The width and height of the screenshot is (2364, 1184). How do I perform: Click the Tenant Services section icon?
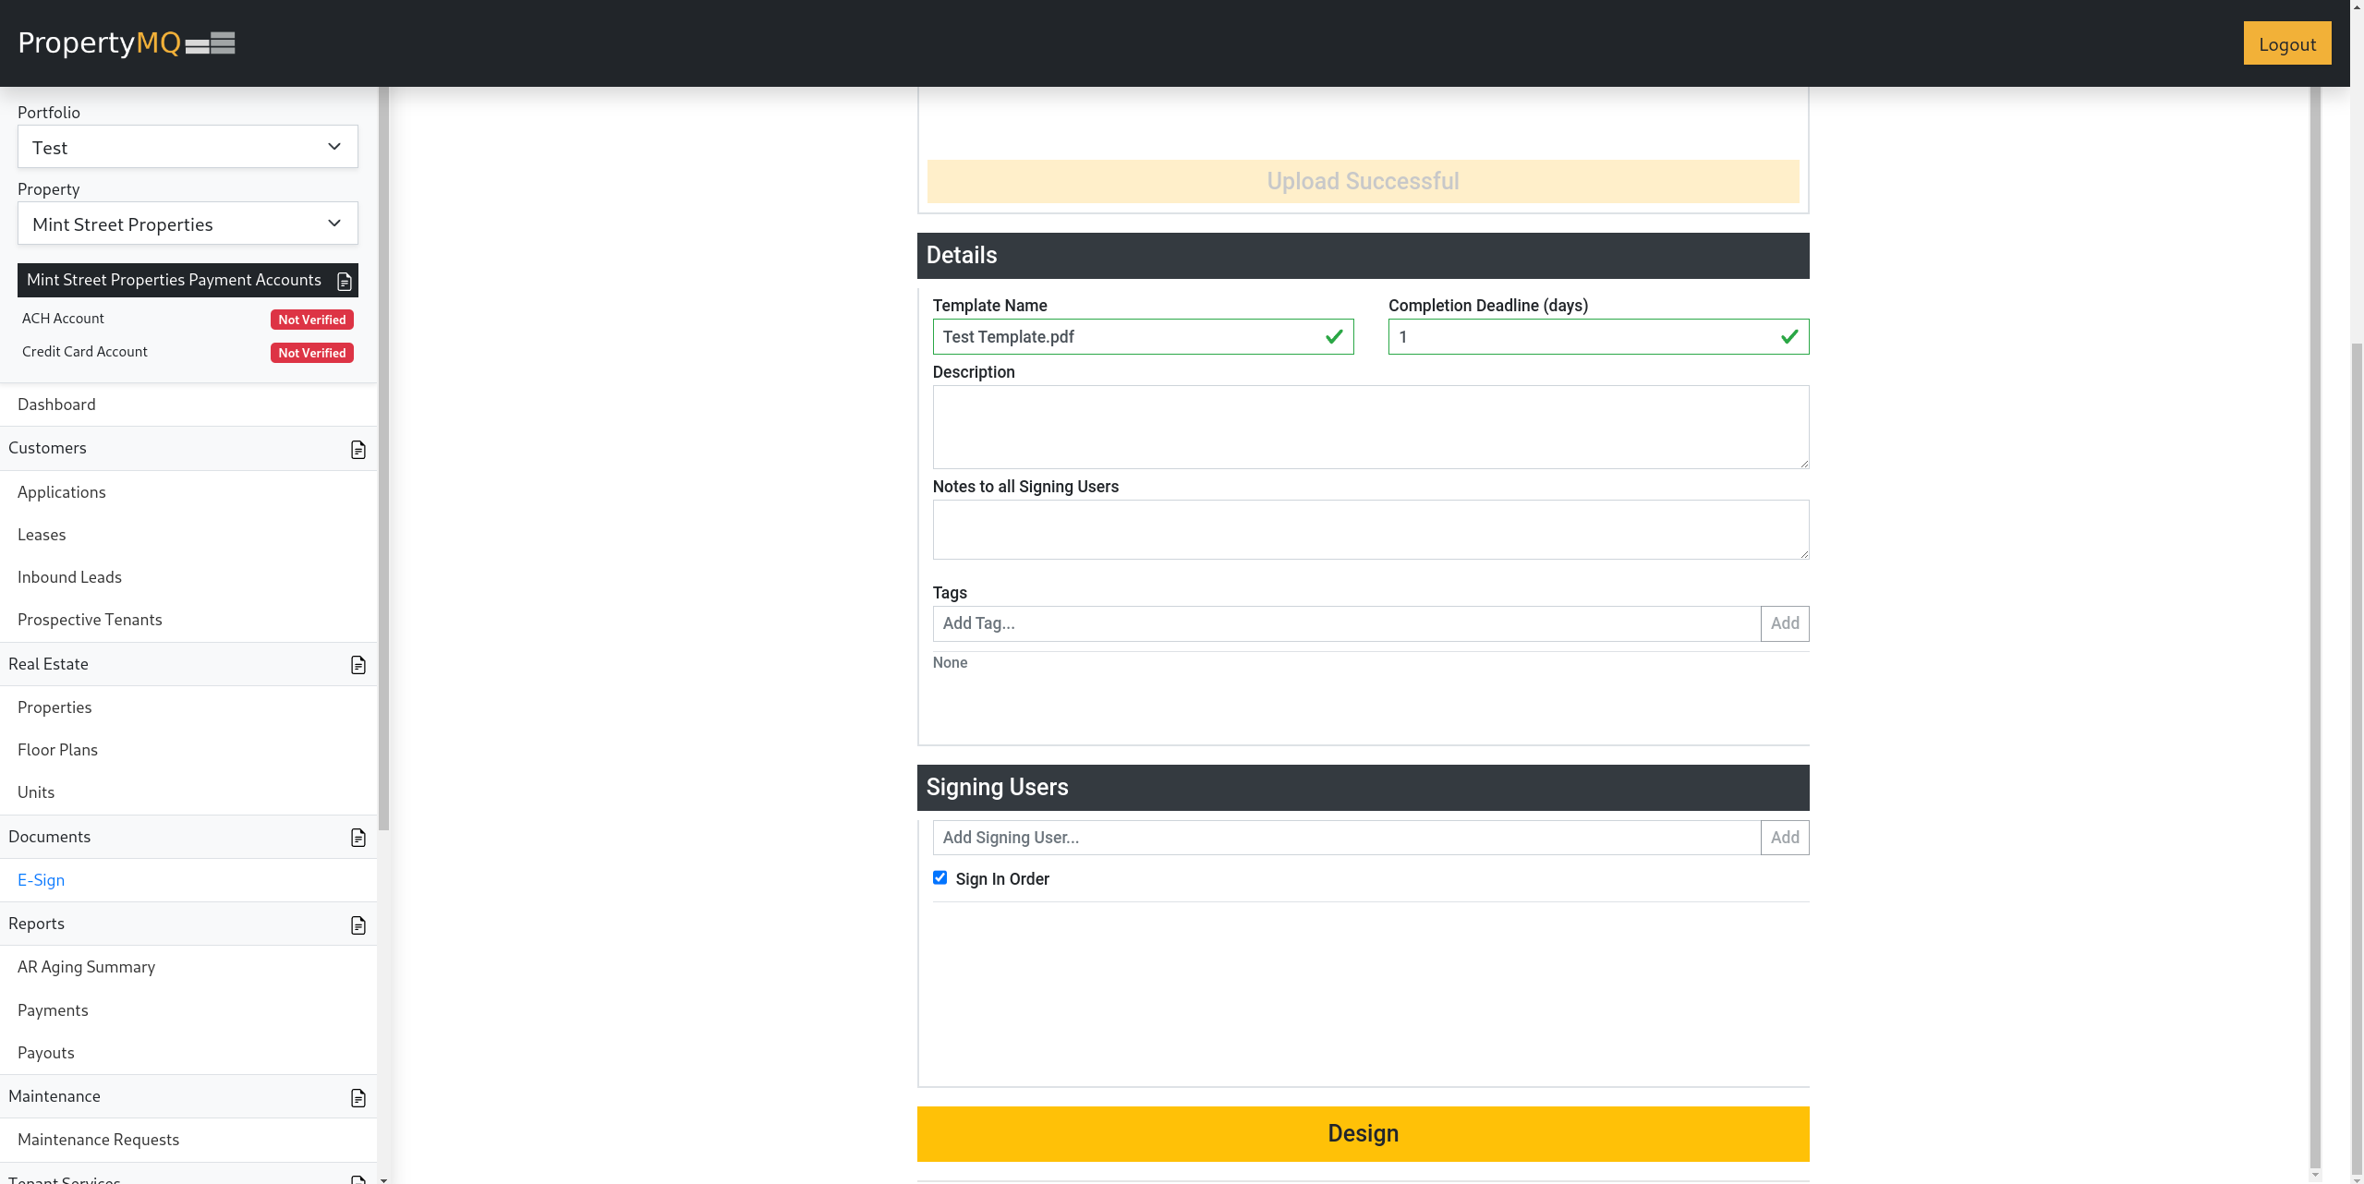pyautogui.click(x=358, y=1179)
